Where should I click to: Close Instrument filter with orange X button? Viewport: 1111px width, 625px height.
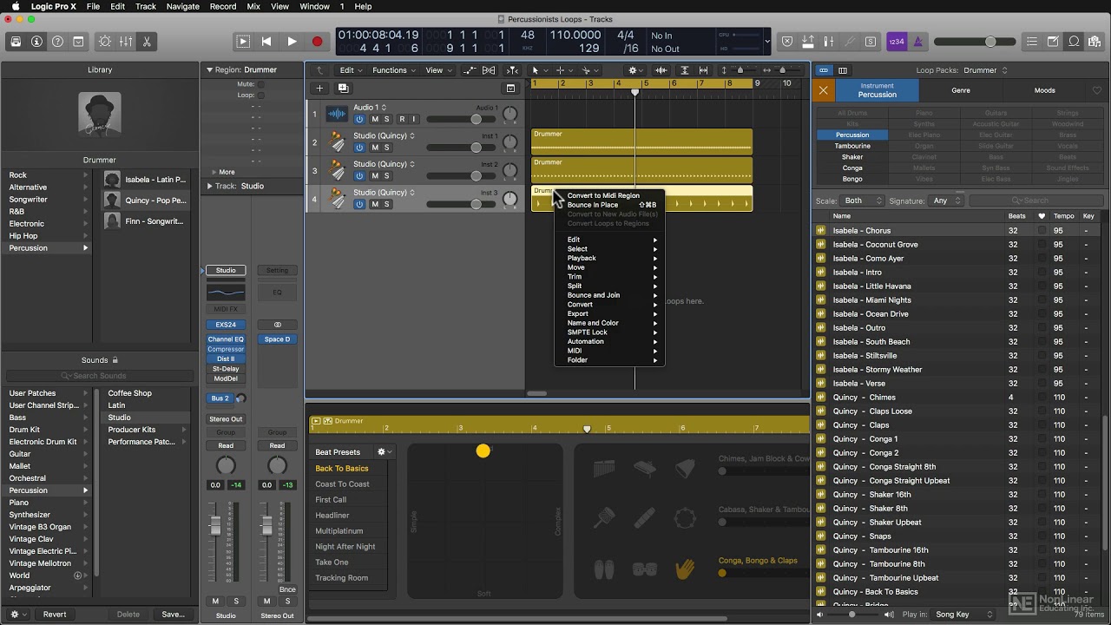824,90
